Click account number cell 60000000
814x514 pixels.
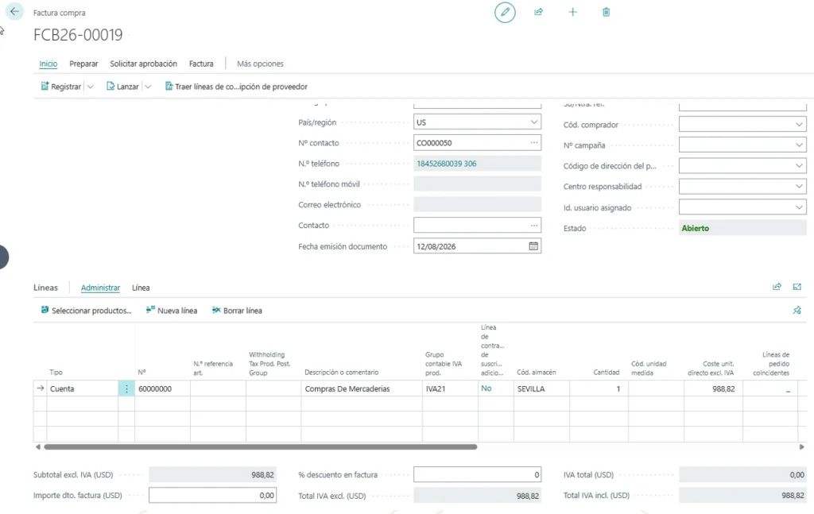162,388
